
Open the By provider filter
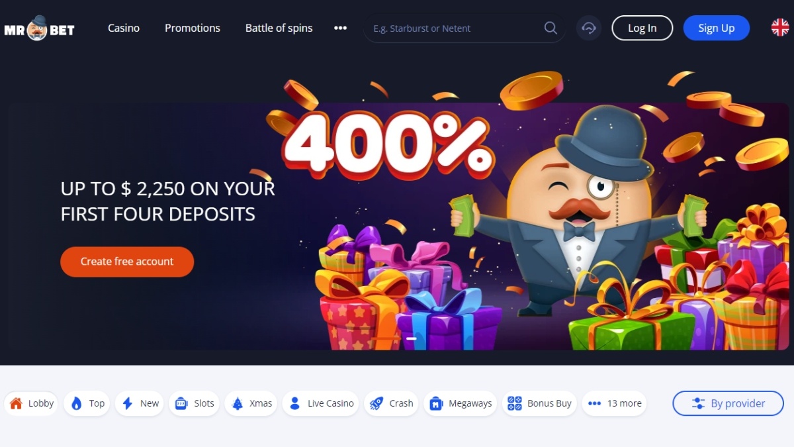[x=728, y=403]
